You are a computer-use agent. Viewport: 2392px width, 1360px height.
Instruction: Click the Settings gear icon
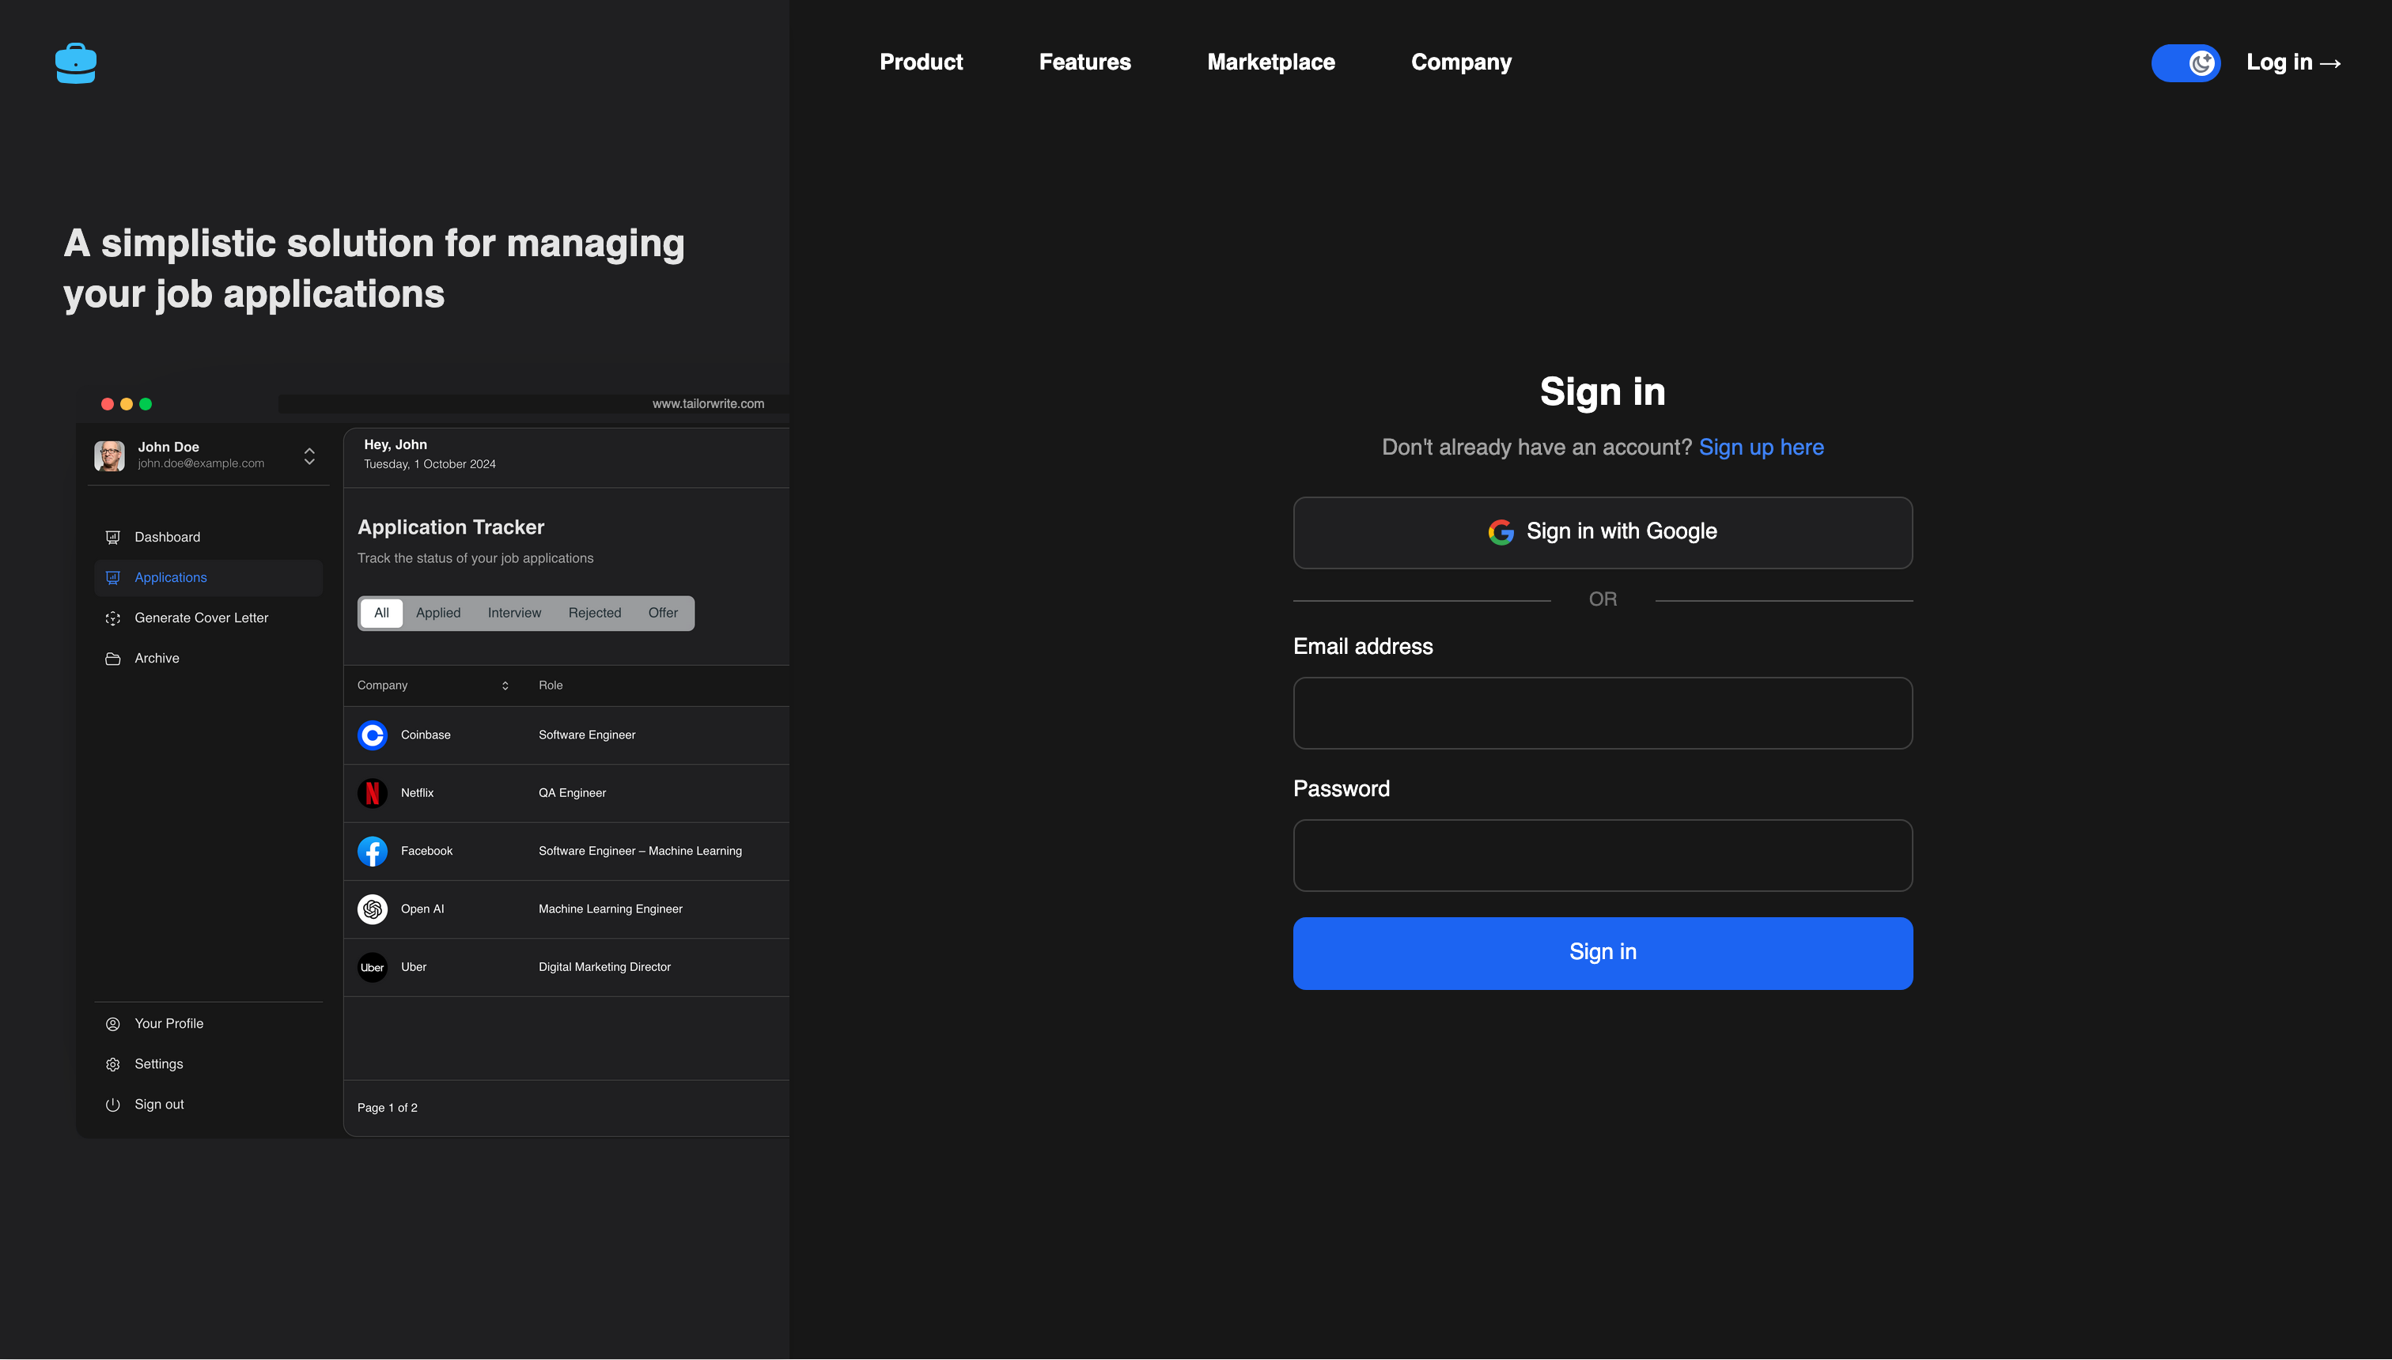click(112, 1064)
